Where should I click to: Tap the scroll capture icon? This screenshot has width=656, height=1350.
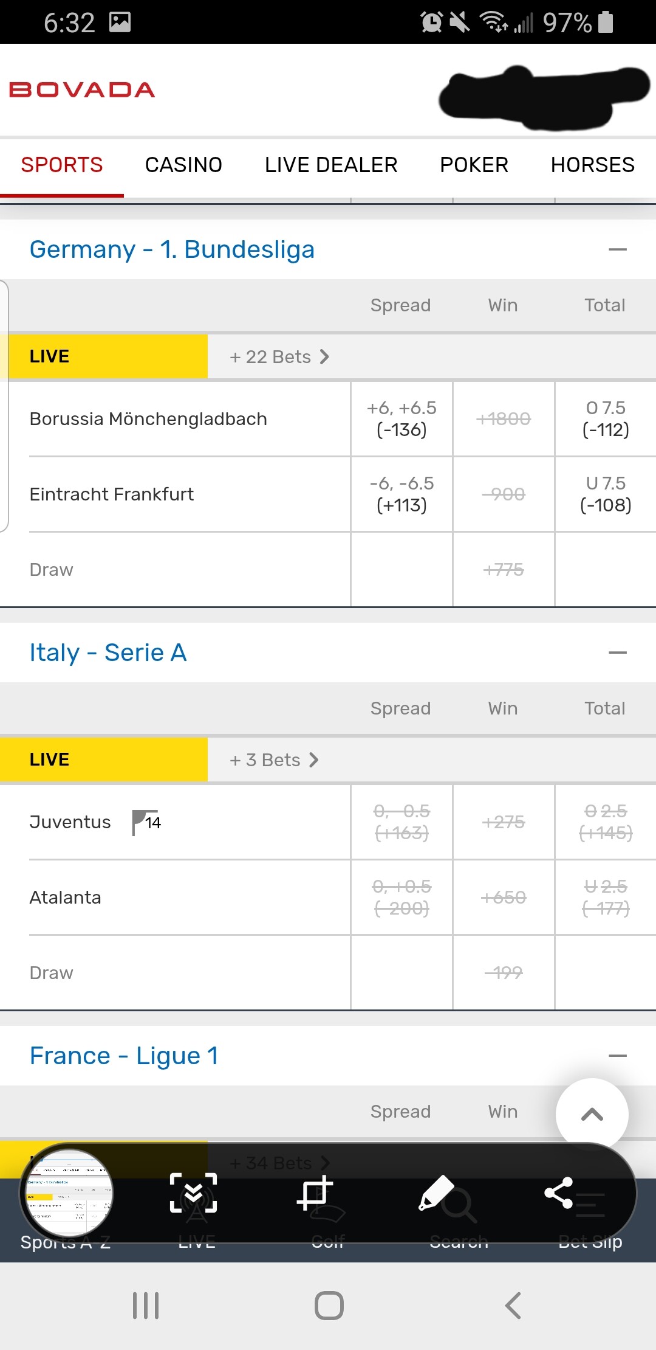coord(193,1192)
